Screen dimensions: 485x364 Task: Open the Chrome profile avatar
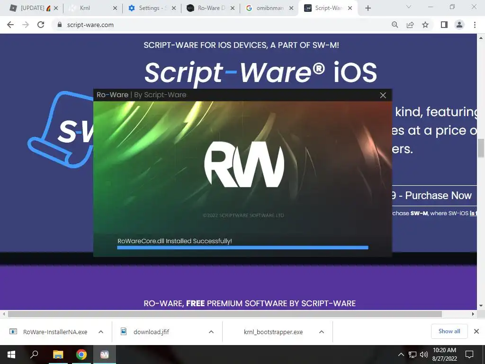(x=459, y=25)
